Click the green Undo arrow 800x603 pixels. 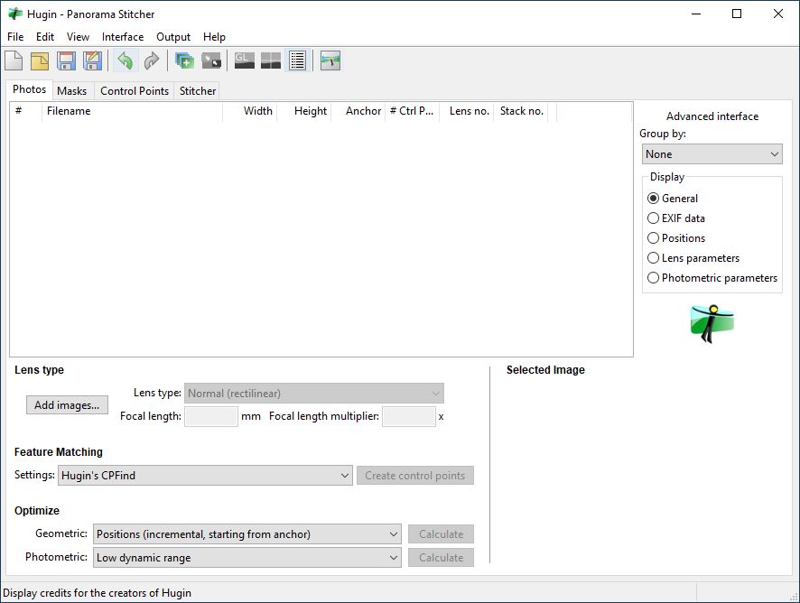click(126, 60)
